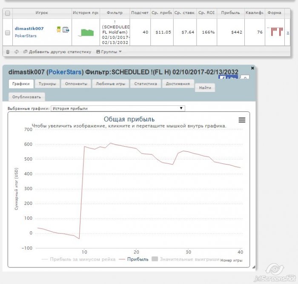Click the refresh icon under the table
298x284 pixels.
(17, 51)
